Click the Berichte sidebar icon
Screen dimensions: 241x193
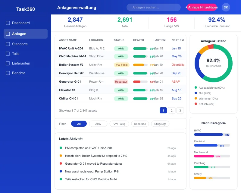coord(8,73)
